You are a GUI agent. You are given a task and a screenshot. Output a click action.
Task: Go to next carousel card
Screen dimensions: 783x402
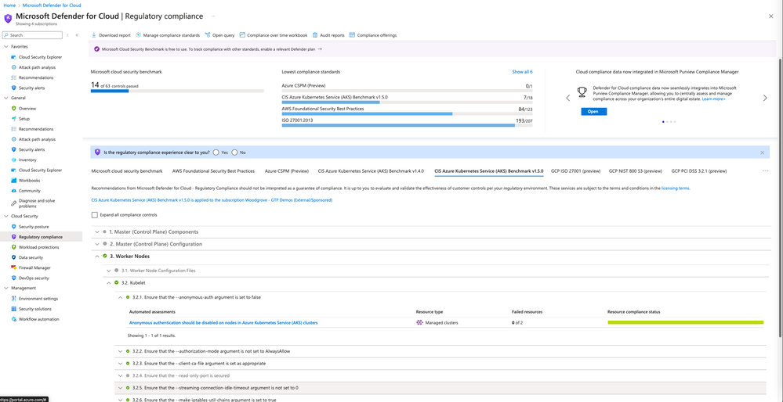click(765, 98)
